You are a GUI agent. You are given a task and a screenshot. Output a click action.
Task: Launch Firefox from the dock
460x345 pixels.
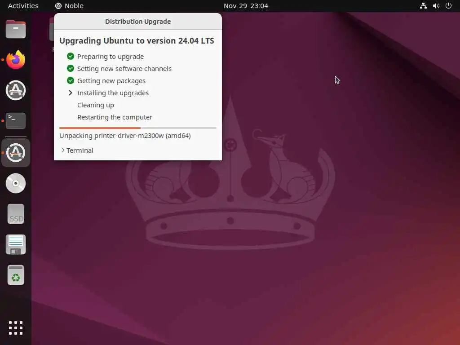click(16, 60)
